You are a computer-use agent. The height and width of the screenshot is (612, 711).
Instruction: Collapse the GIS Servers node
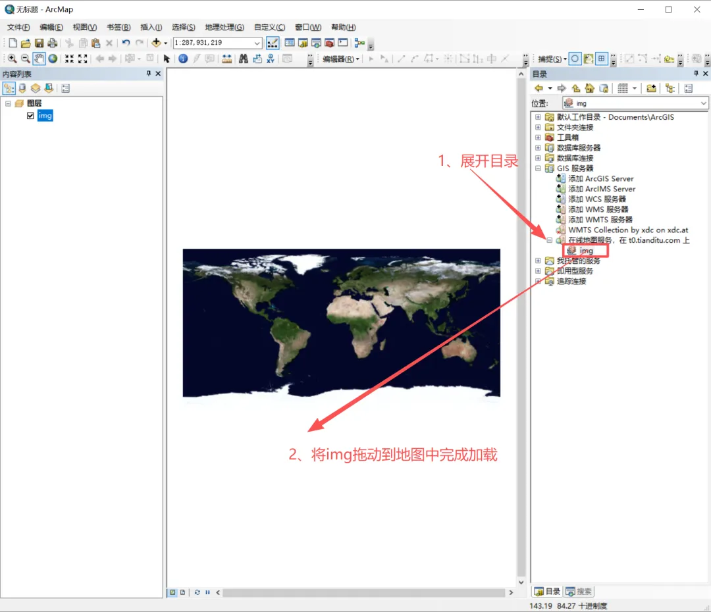538,168
